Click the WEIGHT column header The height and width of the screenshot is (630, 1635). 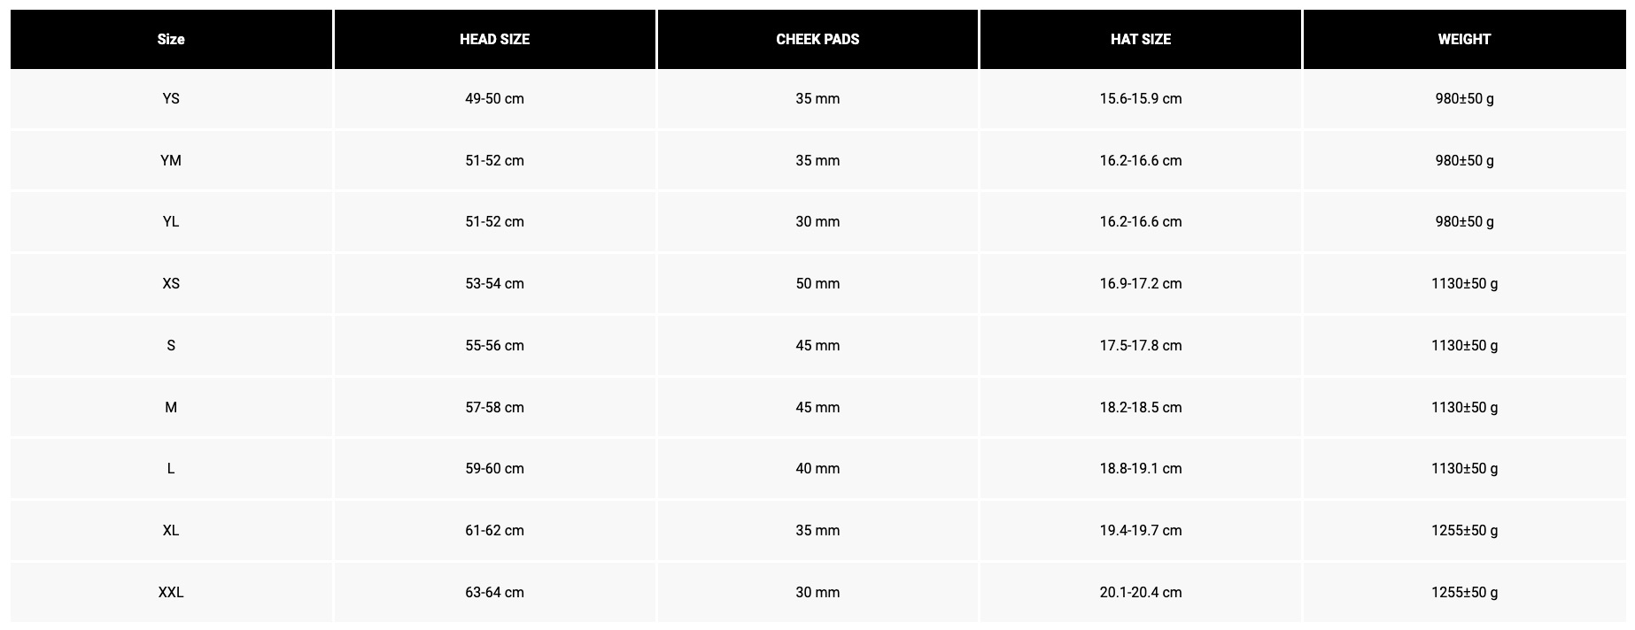[x=1464, y=39]
